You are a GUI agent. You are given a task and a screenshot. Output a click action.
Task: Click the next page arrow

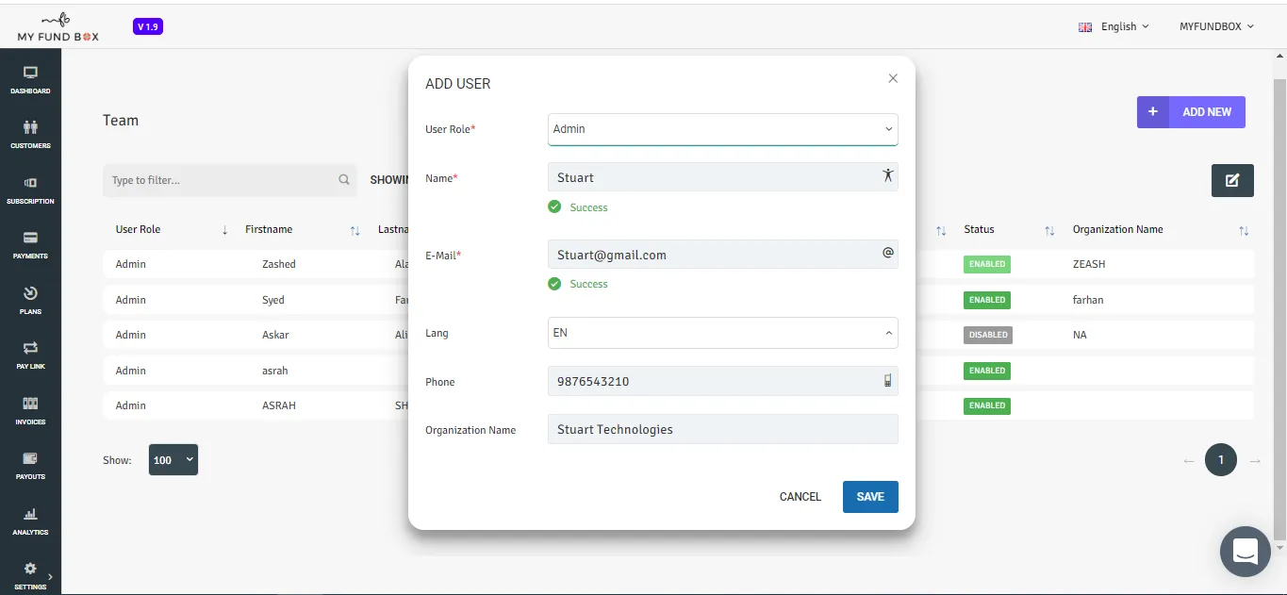(x=1255, y=461)
